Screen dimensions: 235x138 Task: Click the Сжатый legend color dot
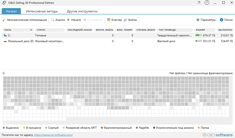tap(46, 128)
